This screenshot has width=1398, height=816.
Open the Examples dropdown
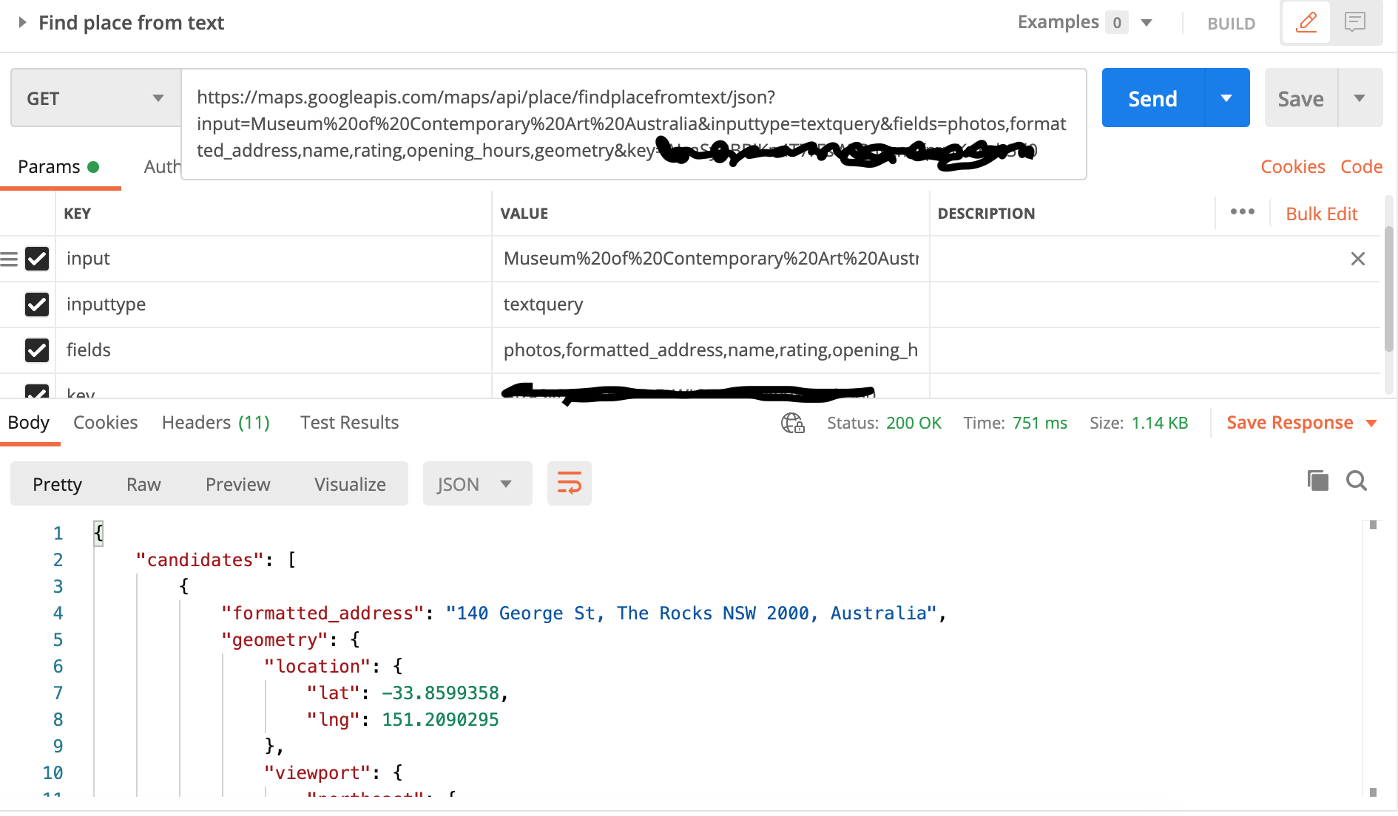(x=1146, y=22)
